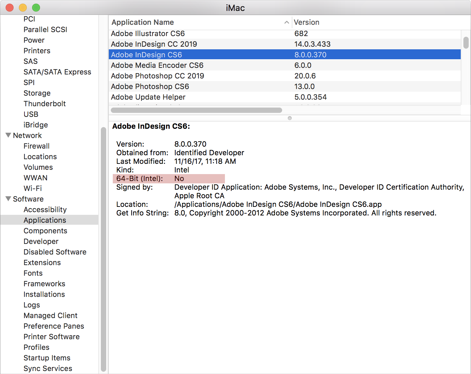Open the Printers hardware section
This screenshot has height=374, width=471.
click(37, 51)
